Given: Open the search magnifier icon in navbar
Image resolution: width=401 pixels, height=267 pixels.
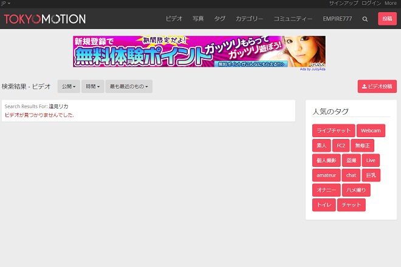Looking at the screenshot, I should coord(365,19).
